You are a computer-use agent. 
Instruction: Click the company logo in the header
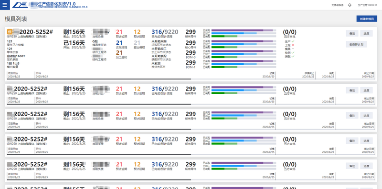[20, 5]
